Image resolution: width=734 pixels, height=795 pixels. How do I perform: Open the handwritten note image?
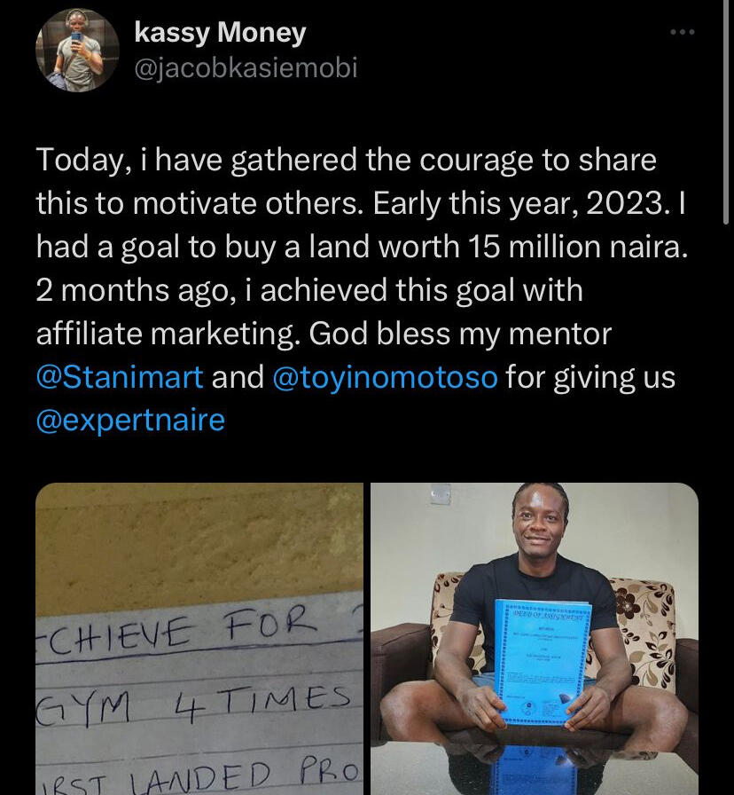199,639
